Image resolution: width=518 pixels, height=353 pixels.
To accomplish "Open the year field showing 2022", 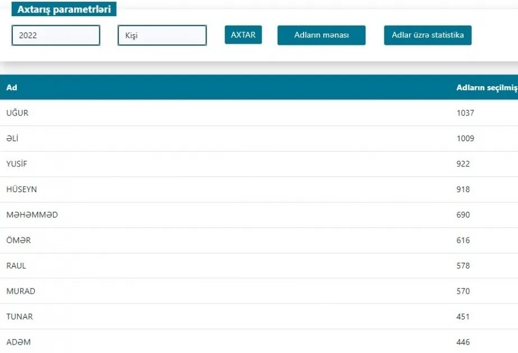I will [x=56, y=35].
